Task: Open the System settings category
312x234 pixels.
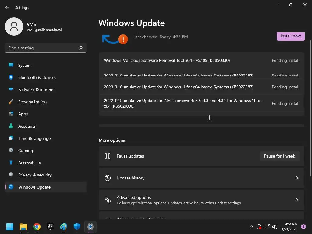Action: click(46, 65)
